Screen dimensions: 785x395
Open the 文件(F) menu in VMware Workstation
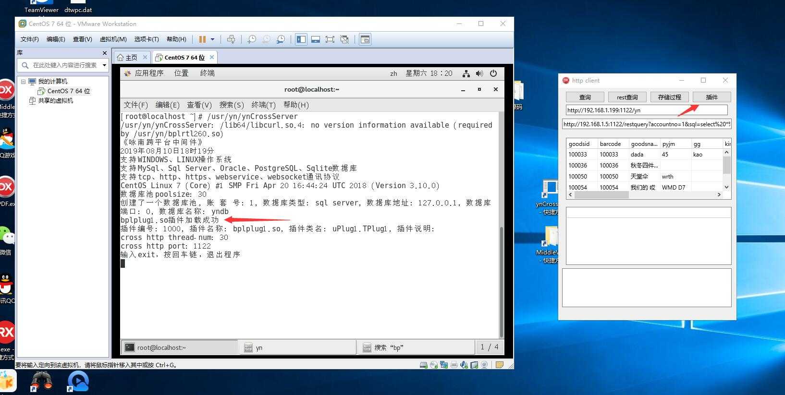tap(29, 39)
